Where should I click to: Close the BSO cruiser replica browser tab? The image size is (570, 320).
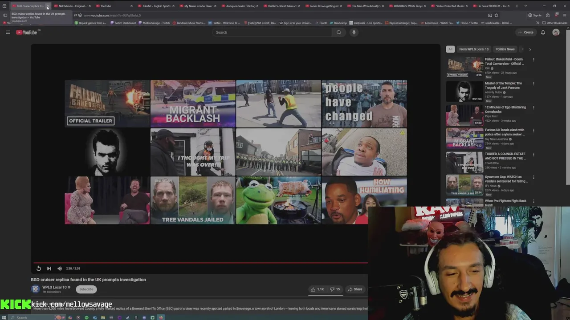(x=48, y=6)
